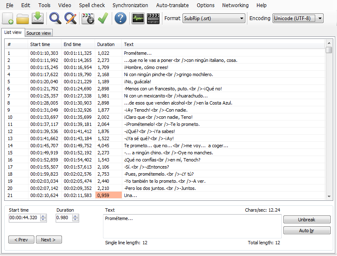The image size is (337, 256).
Task: Click start time 00:01:45,707 in row 14
Action: [44, 146]
